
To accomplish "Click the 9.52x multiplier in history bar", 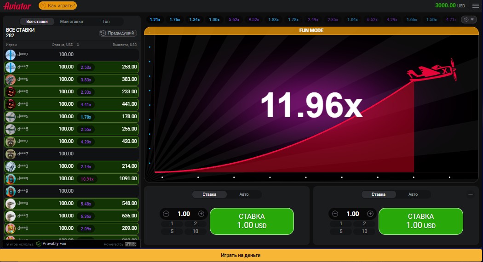I will click(x=253, y=20).
